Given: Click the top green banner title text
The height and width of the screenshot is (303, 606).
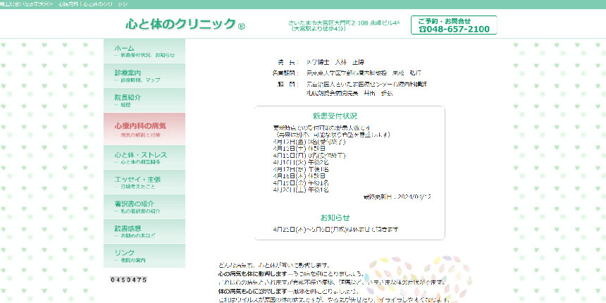Looking at the screenshot, I should tap(63, 4).
